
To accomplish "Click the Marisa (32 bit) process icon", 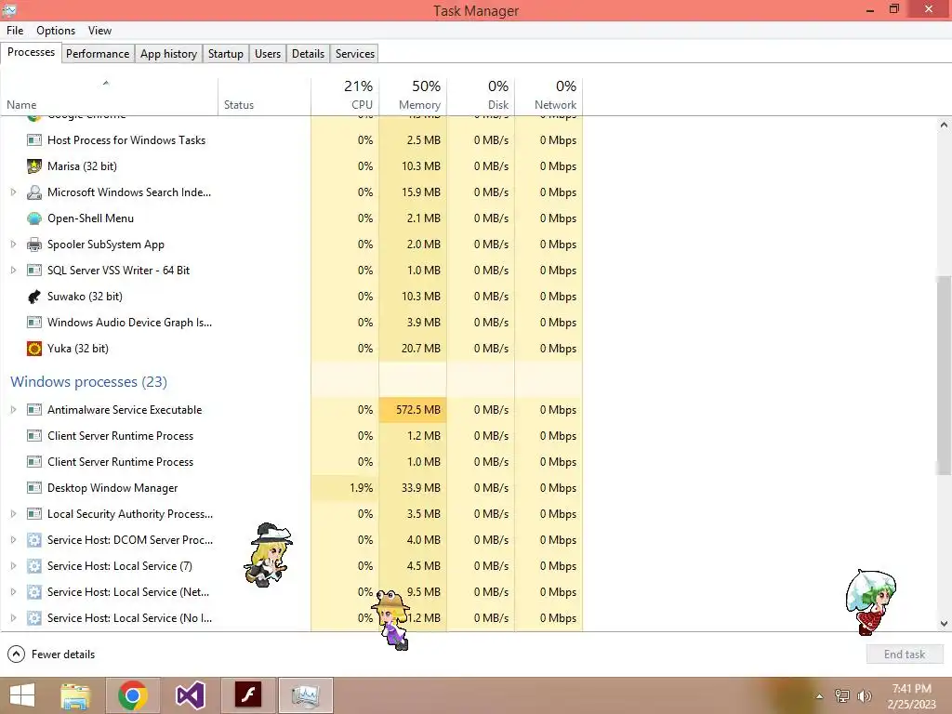I will pos(34,165).
